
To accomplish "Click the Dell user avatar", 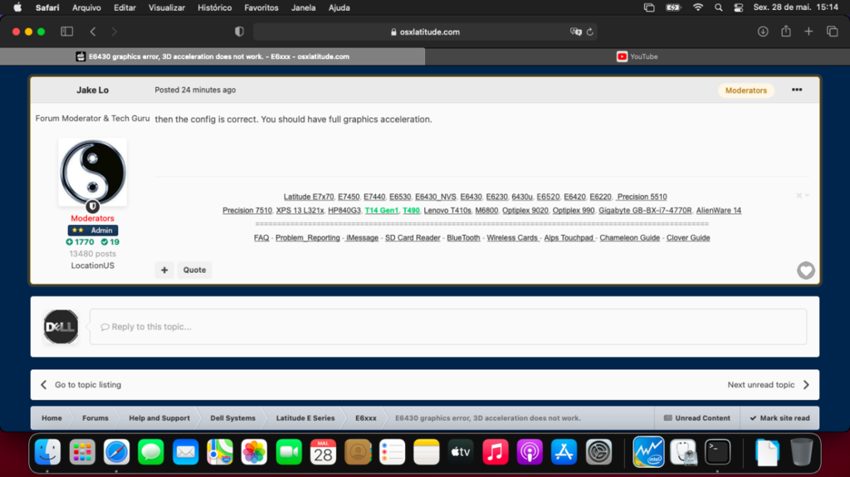I will 61,327.
